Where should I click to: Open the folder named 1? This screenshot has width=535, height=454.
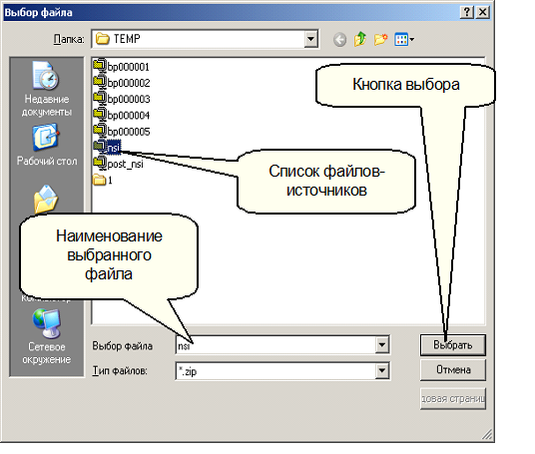(x=103, y=180)
